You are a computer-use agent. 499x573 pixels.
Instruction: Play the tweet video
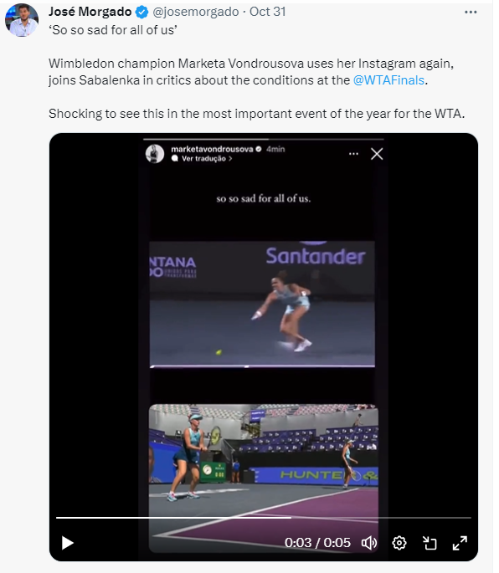point(67,543)
